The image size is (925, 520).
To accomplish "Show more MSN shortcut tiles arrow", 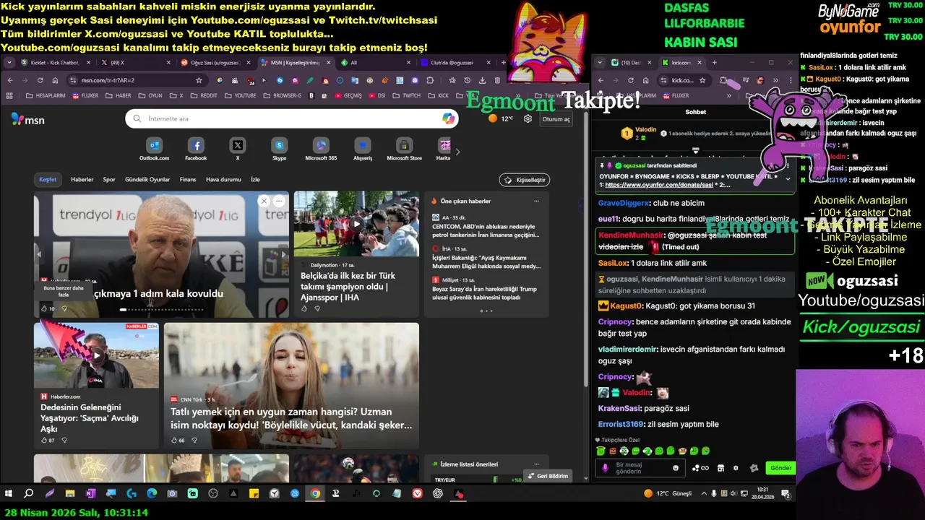I will pyautogui.click(x=457, y=152).
